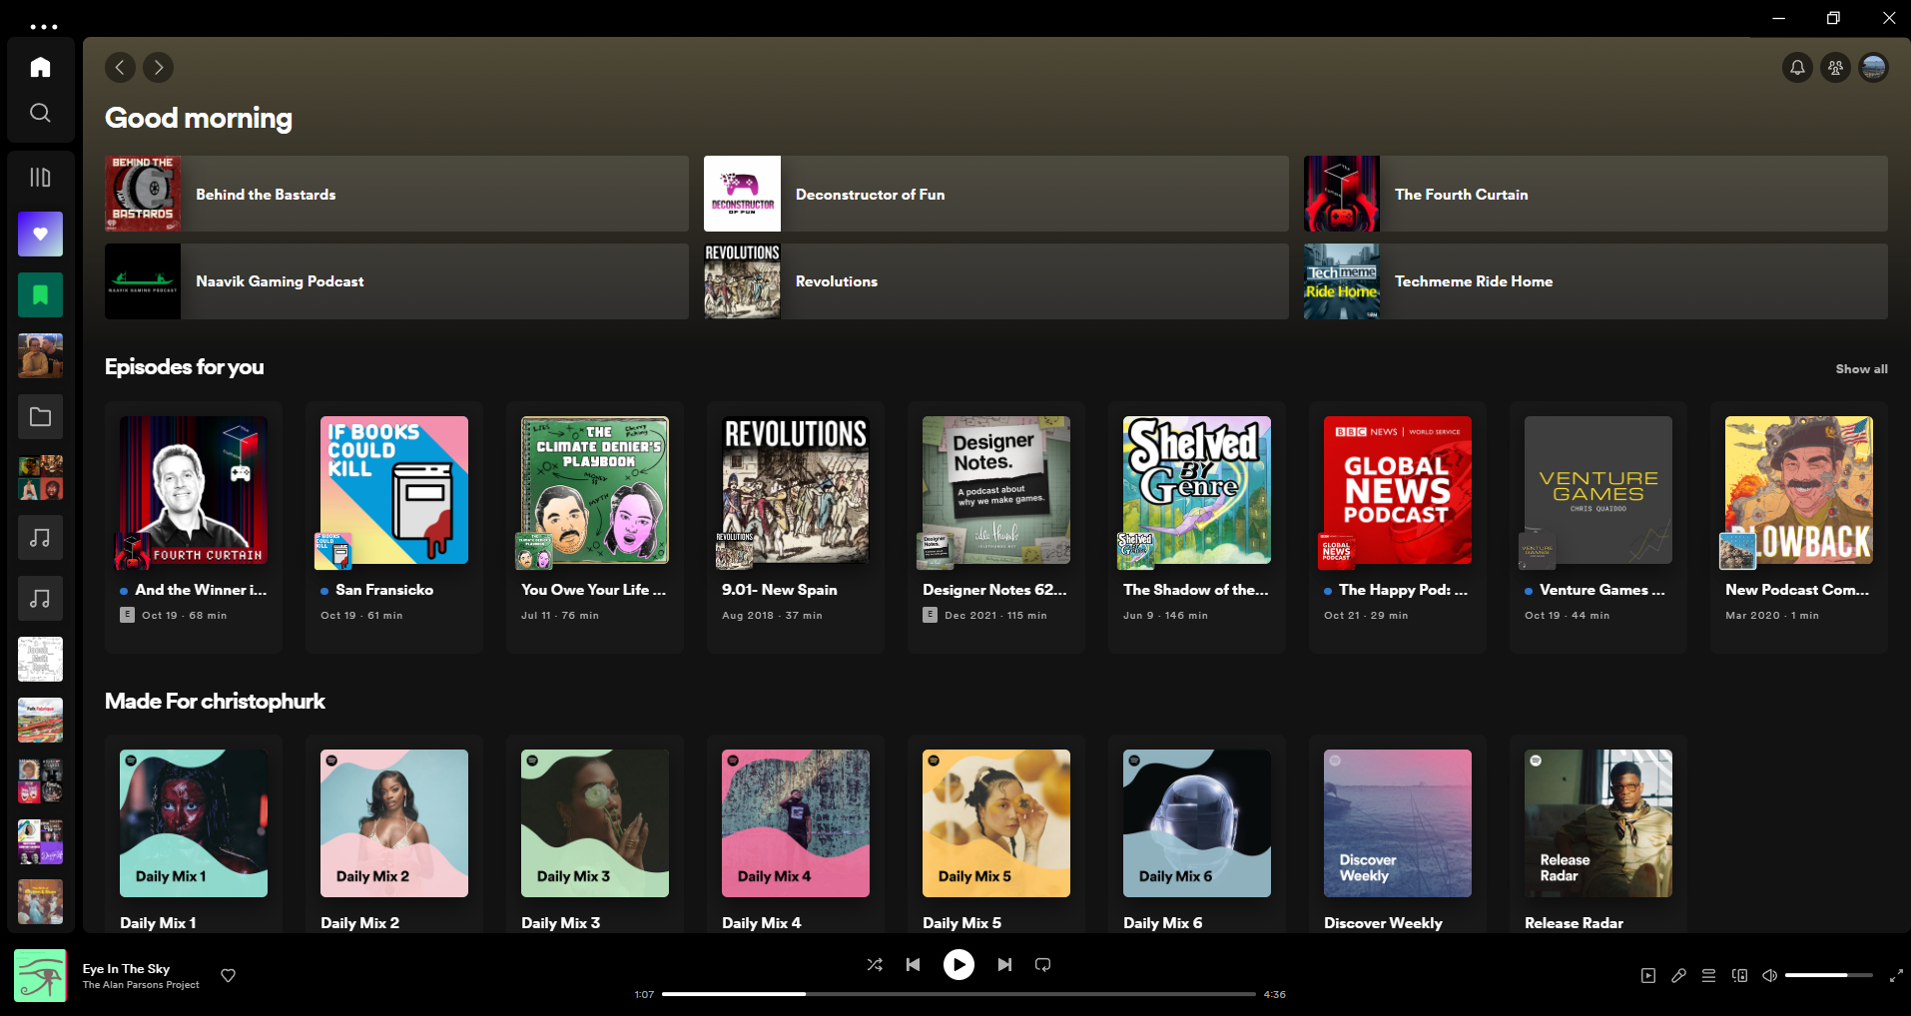1911x1016 pixels.
Task: Open The Fourth Curtain shortcut
Action: pos(1595,194)
